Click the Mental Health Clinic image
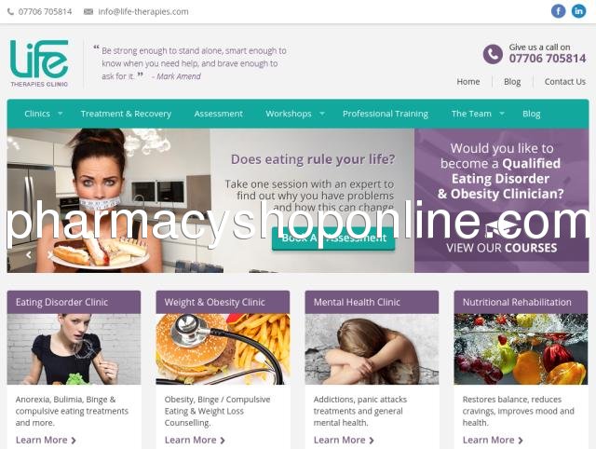The width and height of the screenshot is (596, 449). click(372, 349)
